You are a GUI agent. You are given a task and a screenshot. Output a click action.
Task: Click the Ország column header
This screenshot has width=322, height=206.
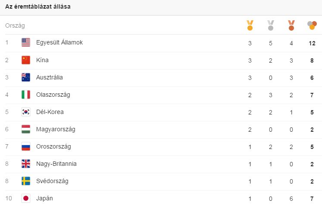click(x=15, y=26)
